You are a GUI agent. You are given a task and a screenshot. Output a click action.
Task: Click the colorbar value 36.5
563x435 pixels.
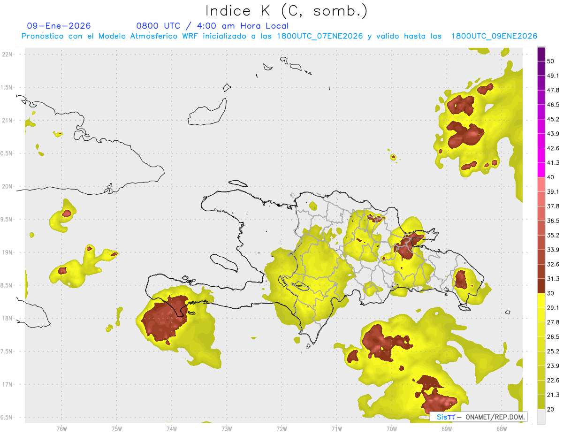(553, 221)
